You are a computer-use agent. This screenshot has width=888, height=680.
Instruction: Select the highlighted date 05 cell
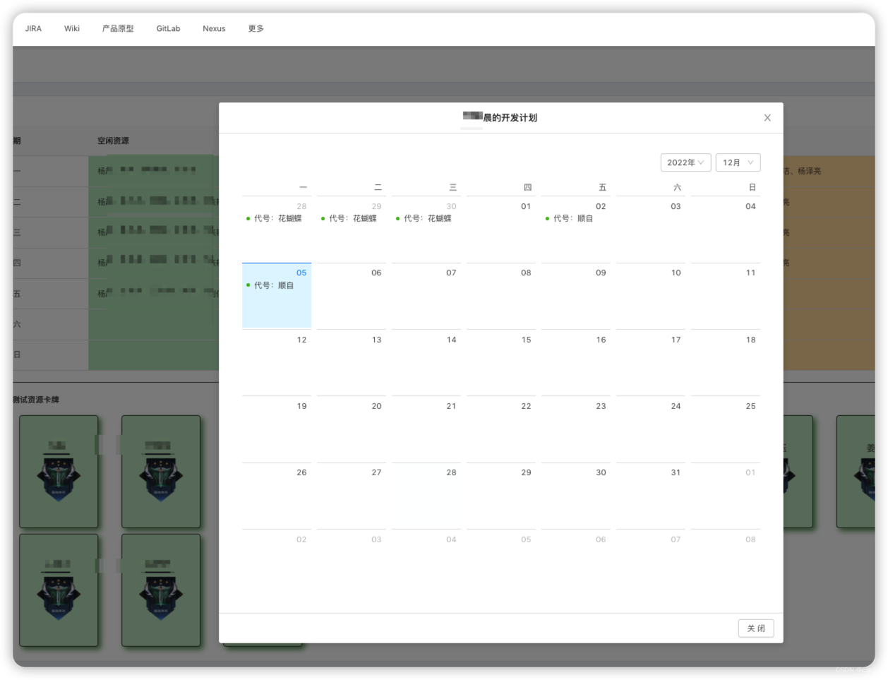(277, 295)
